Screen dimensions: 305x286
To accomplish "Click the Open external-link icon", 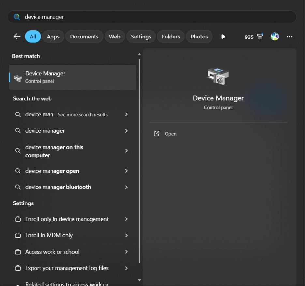I will [157, 134].
